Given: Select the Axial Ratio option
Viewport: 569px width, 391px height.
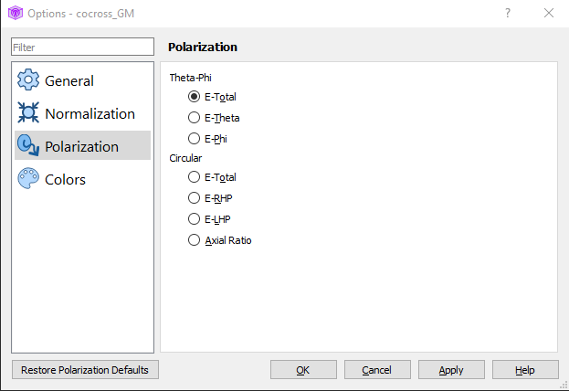Looking at the screenshot, I should [194, 240].
